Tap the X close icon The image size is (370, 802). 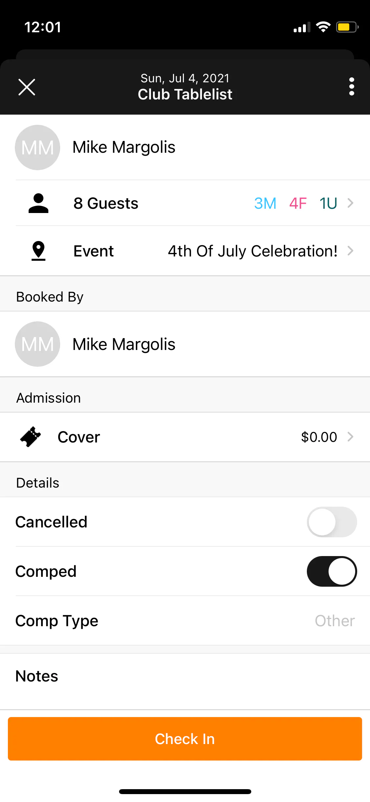(27, 87)
